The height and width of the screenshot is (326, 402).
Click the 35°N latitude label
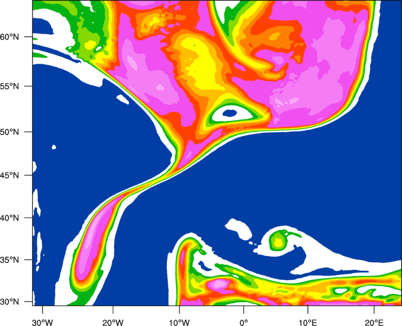pos(10,260)
